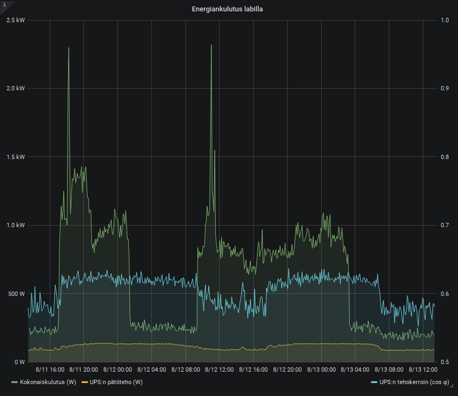The width and height of the screenshot is (458, 396).
Task: Click the '8/12 08:00' time axis label
Action: click(x=186, y=369)
